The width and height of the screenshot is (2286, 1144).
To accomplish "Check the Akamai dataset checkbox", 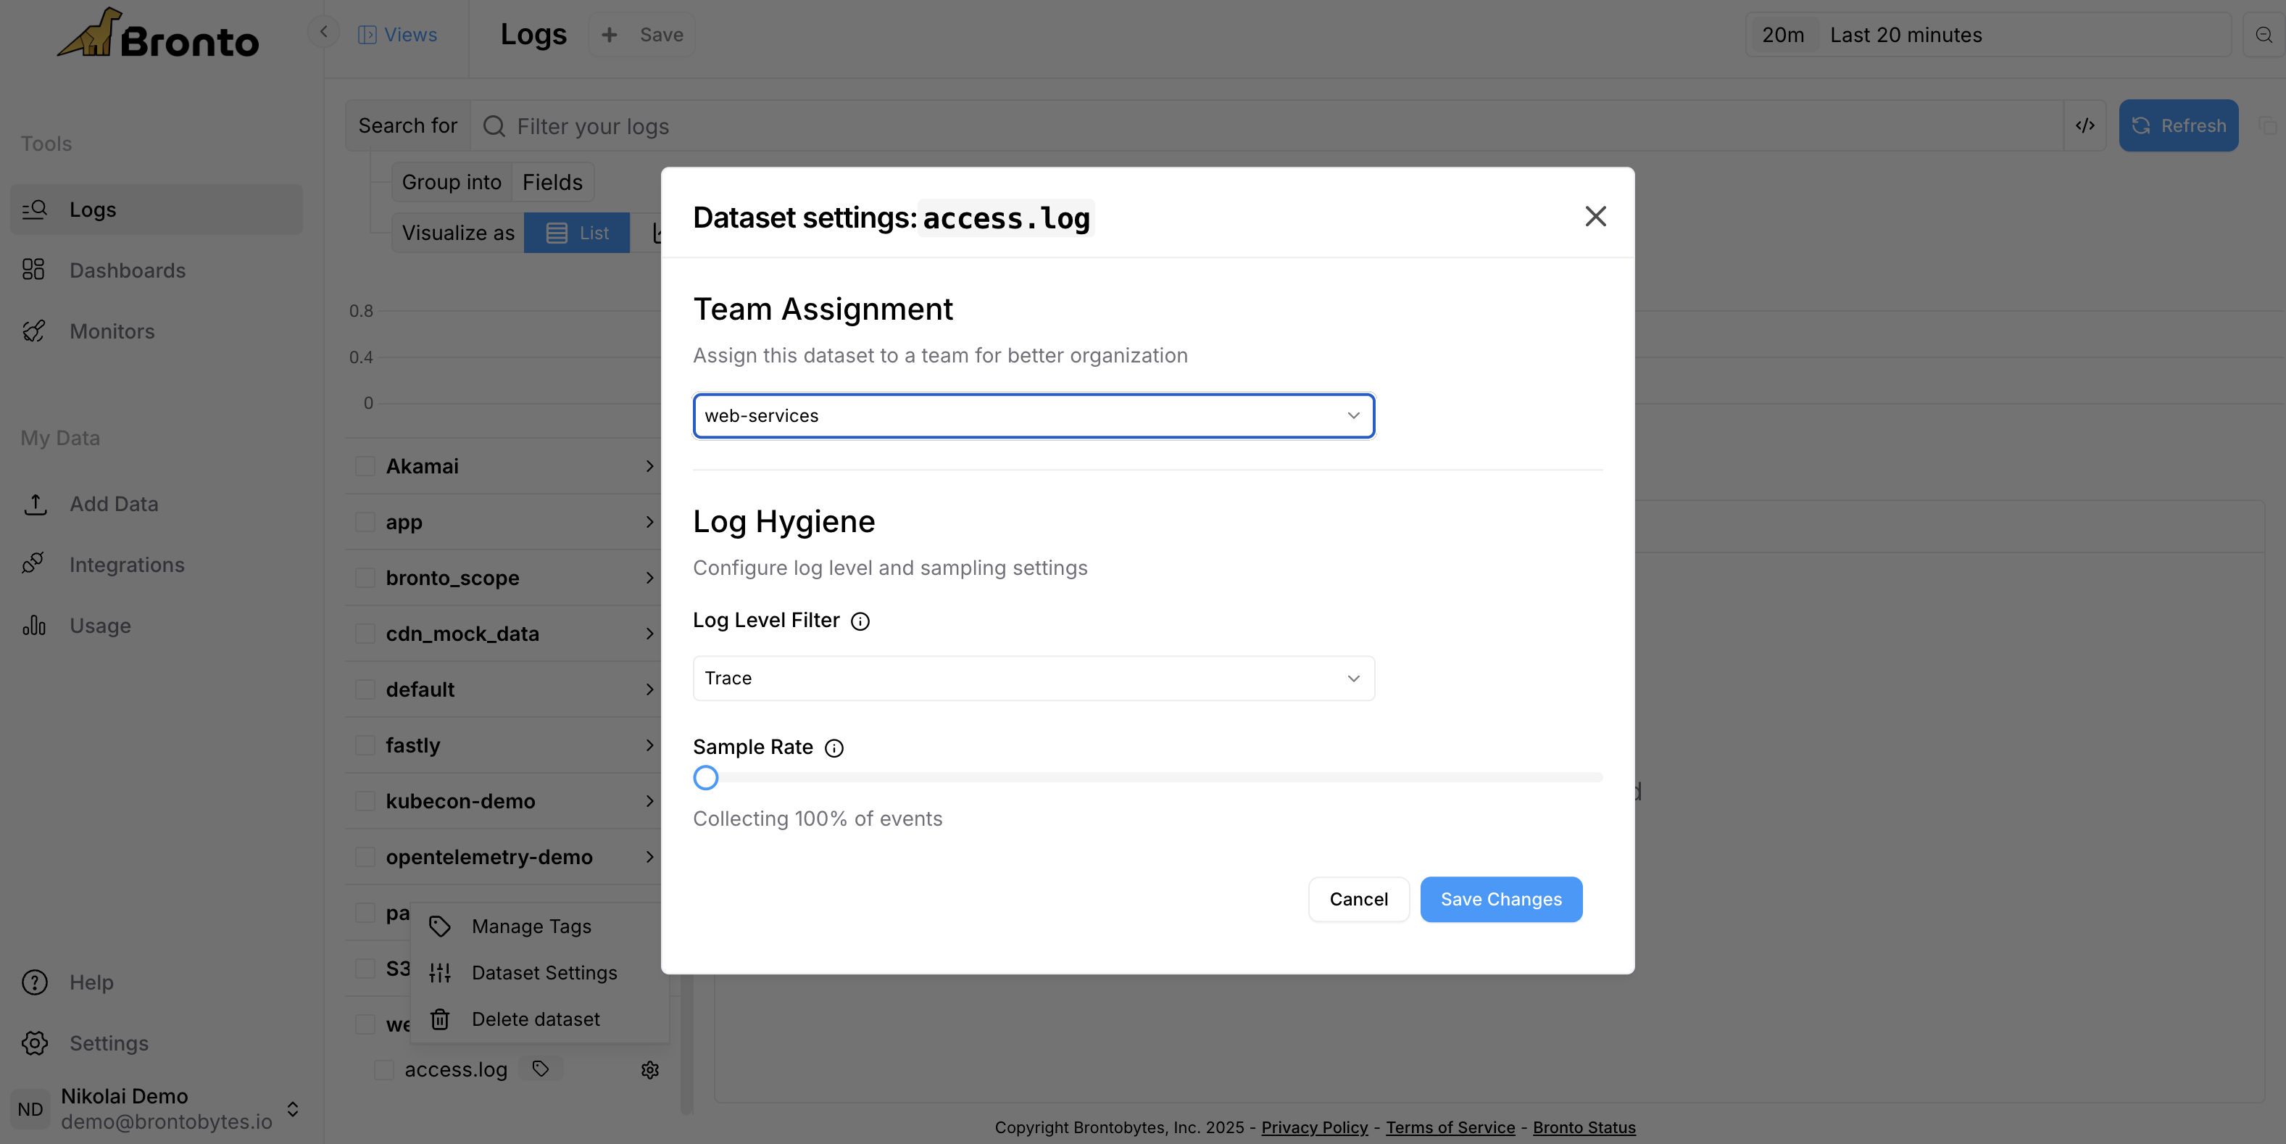I will pyautogui.click(x=365, y=466).
